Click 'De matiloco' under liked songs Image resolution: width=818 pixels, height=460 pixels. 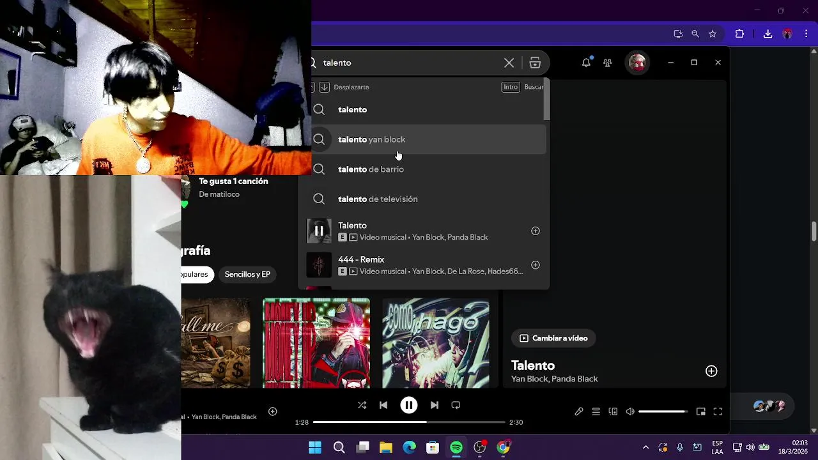click(x=219, y=194)
